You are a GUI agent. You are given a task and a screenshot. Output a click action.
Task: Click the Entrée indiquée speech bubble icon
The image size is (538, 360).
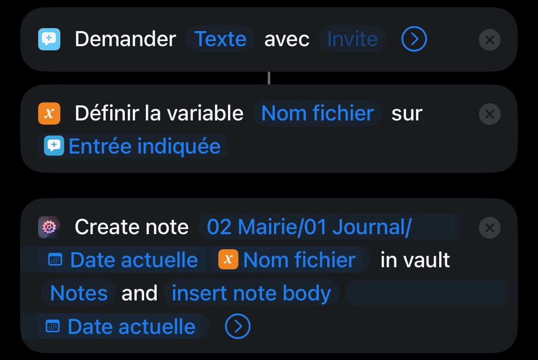tap(54, 146)
